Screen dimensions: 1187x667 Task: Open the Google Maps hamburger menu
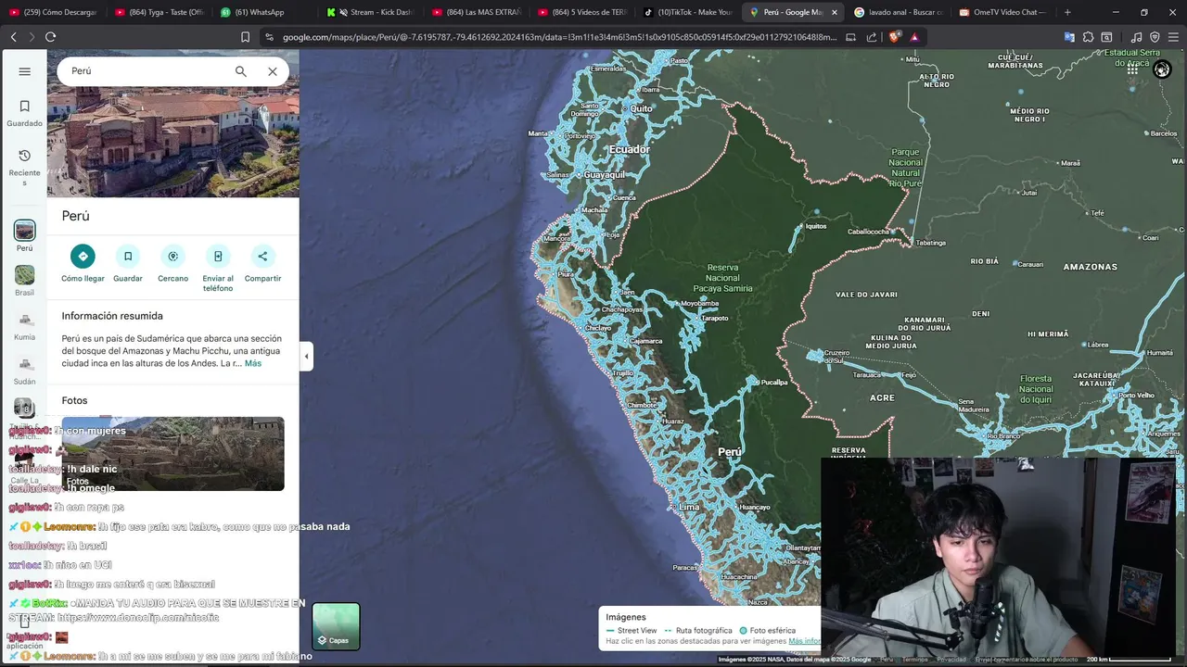coord(25,71)
